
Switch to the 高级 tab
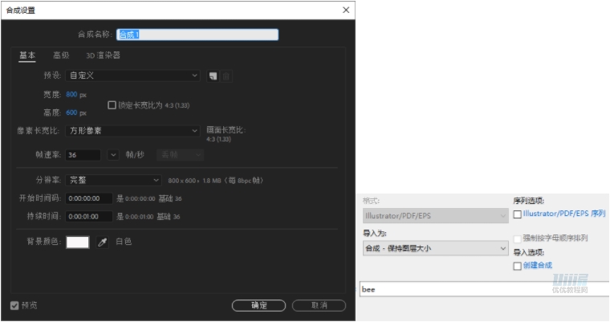[x=61, y=55]
